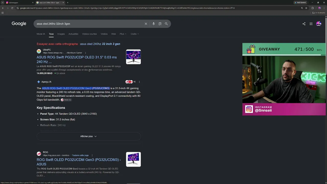327x184 pixels.
Task: Click into the Google search input field
Action: pos(89,24)
